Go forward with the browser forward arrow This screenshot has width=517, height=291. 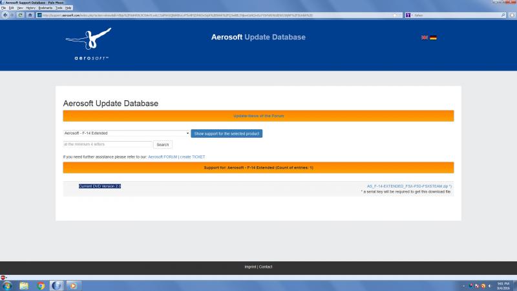pyautogui.click(x=12, y=15)
